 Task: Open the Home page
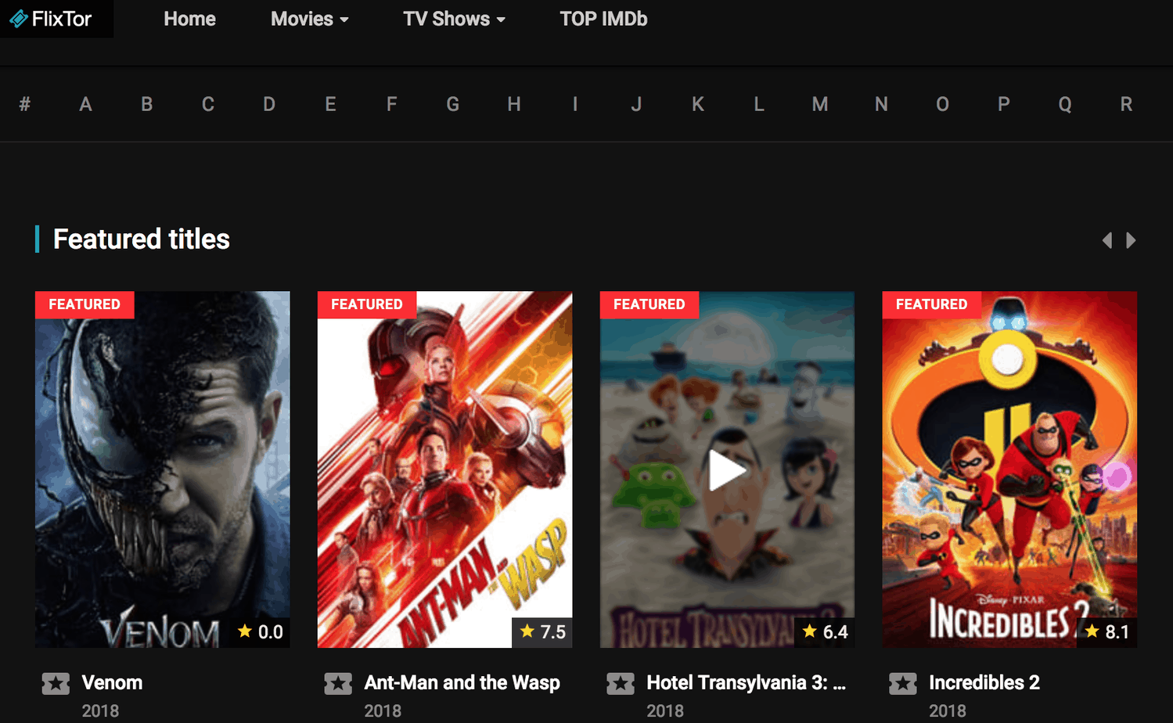pyautogui.click(x=189, y=19)
